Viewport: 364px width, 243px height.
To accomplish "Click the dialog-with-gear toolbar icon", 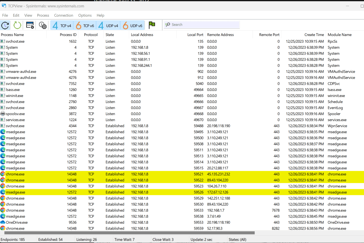I will click(30, 25).
